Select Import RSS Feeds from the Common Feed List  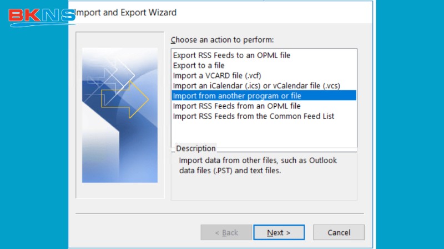[253, 116]
